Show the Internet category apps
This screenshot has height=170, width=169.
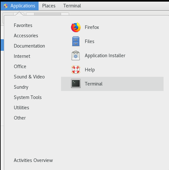tap(22, 56)
